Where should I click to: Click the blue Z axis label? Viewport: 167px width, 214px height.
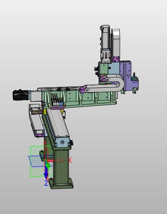46,183
